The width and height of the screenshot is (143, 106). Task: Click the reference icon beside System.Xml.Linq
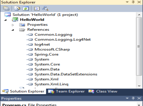(x=30, y=84)
